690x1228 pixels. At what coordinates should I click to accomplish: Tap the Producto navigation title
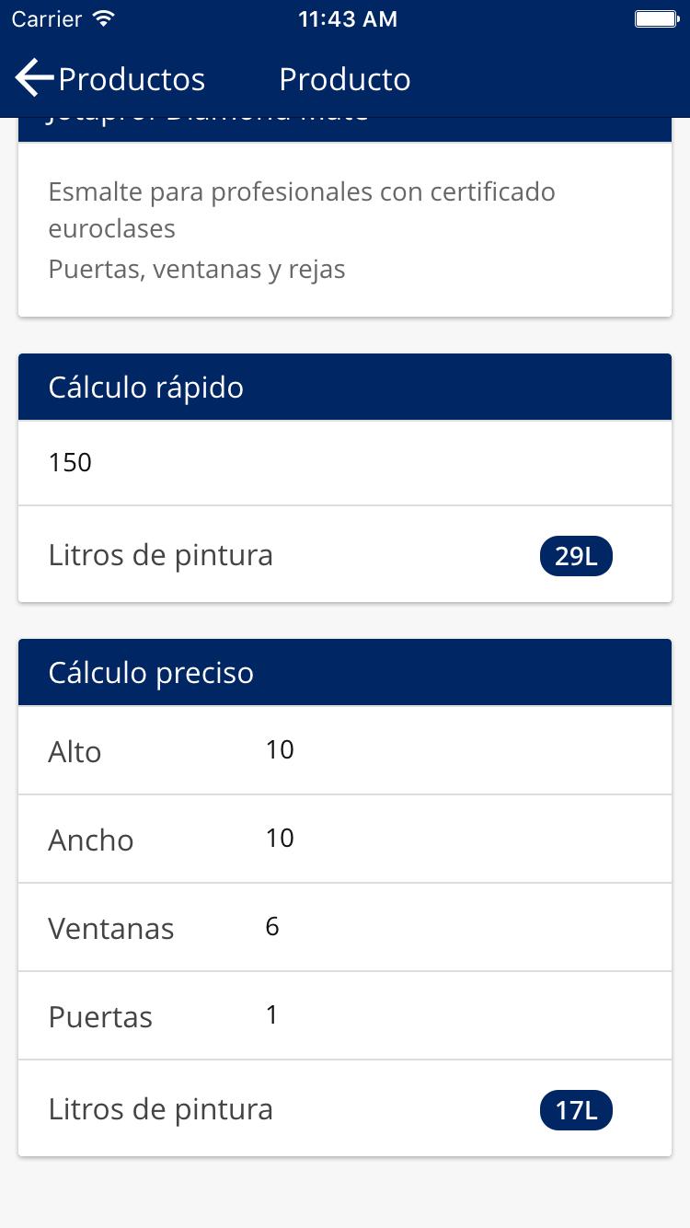345,79
